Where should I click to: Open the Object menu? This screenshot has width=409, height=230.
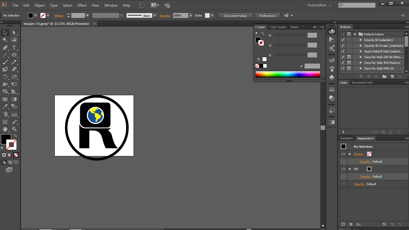(40, 5)
